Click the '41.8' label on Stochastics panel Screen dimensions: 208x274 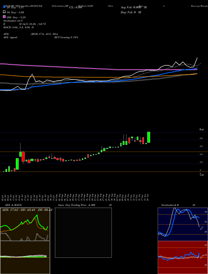(x=201, y=228)
